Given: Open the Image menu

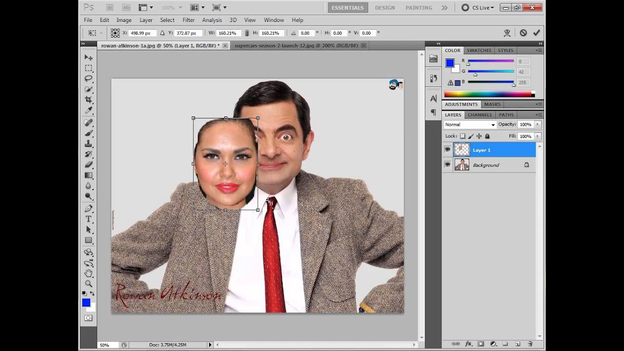Looking at the screenshot, I should [124, 20].
